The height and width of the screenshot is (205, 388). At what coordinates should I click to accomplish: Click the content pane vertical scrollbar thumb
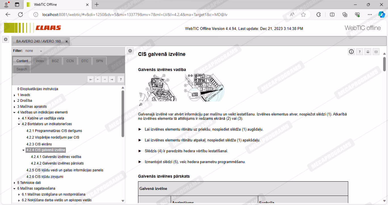point(384,64)
